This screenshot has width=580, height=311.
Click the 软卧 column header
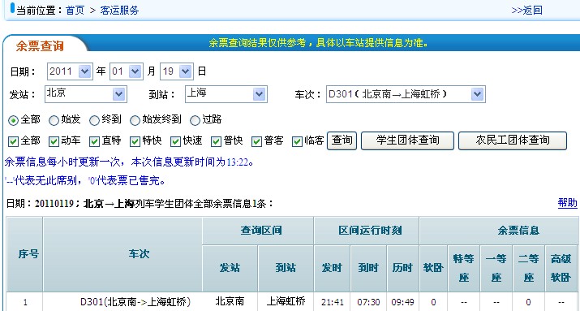point(433,268)
